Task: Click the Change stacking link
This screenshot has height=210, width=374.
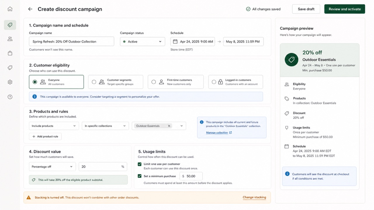Action: point(254,197)
